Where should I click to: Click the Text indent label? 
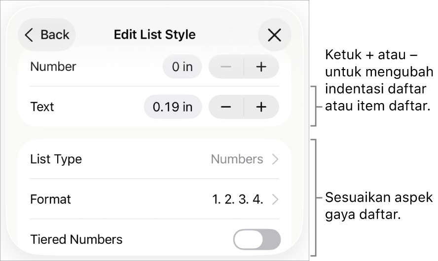tap(42, 107)
